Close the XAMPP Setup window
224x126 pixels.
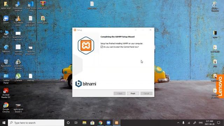[x=150, y=30]
